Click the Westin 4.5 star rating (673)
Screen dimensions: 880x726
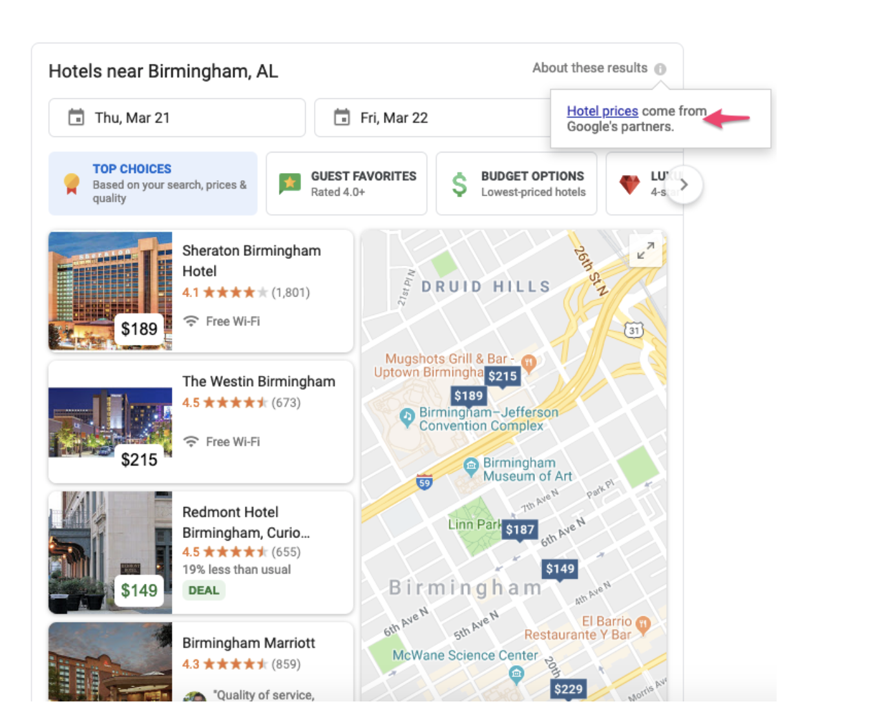[x=242, y=403]
